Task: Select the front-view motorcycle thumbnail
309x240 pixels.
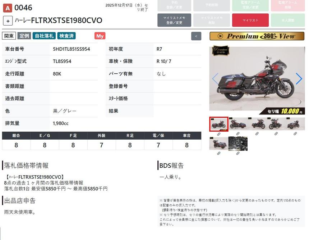Action: 276,124
